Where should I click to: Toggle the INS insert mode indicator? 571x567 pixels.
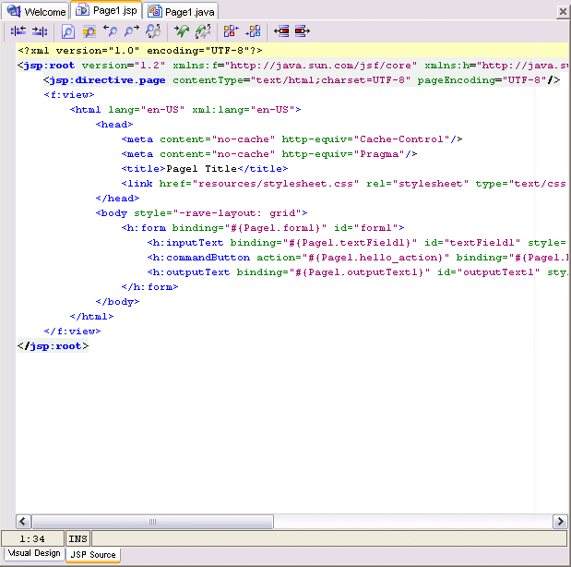point(77,537)
